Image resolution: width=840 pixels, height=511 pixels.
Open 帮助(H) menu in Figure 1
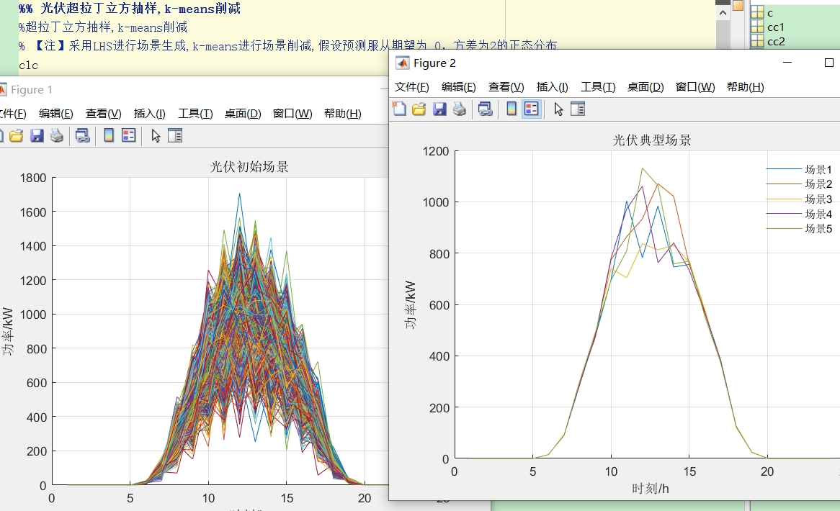(x=342, y=114)
